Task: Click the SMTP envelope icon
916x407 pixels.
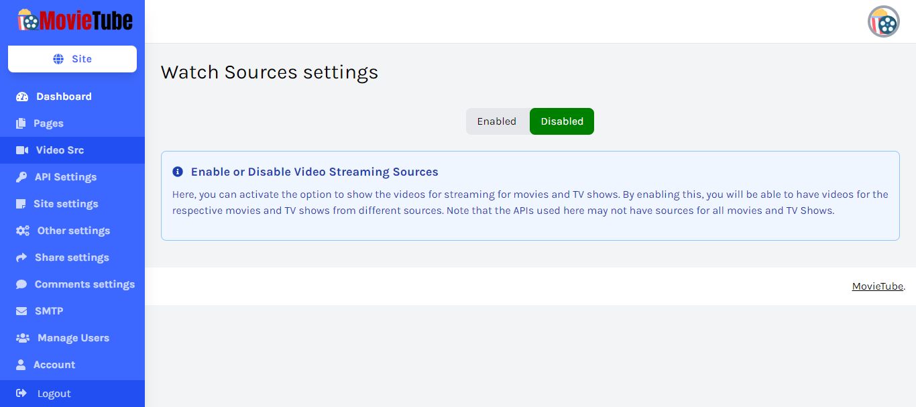Action: [x=21, y=311]
